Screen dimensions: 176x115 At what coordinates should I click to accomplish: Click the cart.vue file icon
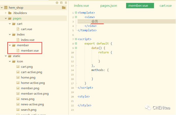coord(18,29)
